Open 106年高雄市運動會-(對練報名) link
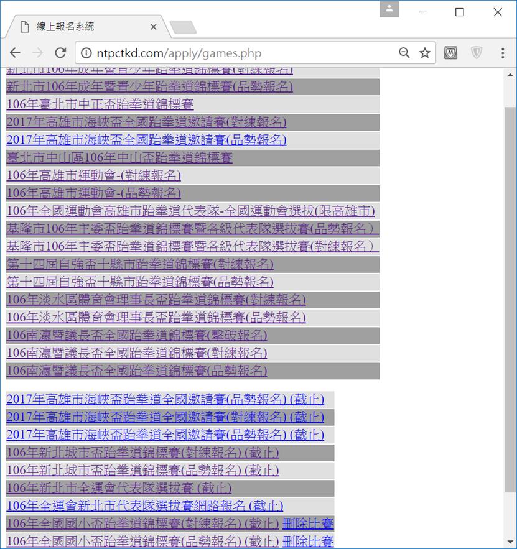Image resolution: width=517 pixels, height=549 pixels. click(x=94, y=175)
